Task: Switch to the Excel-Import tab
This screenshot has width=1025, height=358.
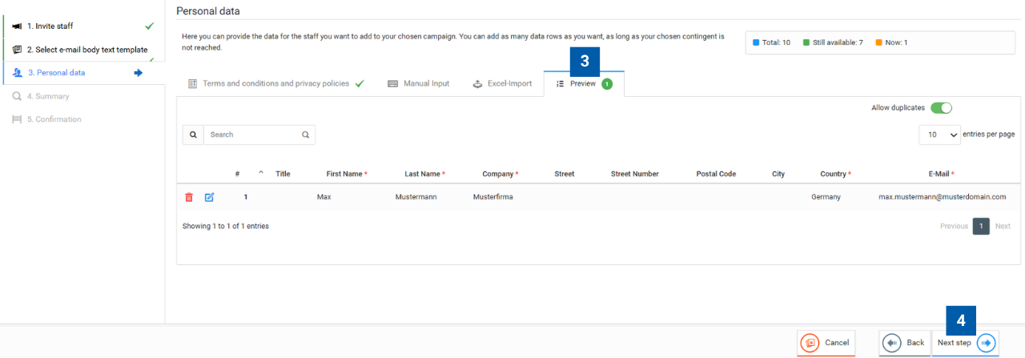Action: [502, 83]
